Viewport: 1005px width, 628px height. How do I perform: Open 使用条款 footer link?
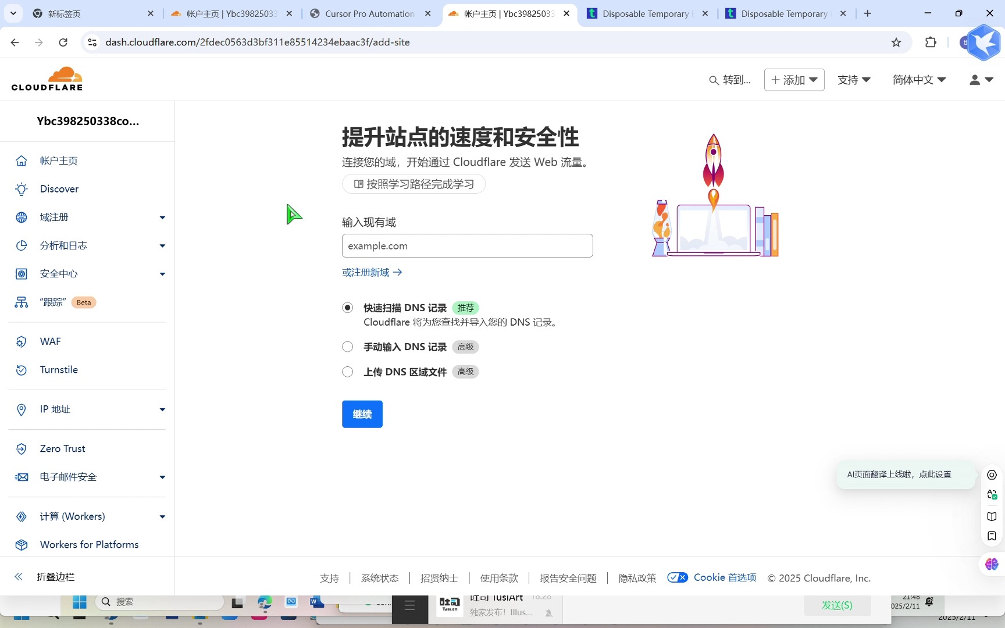[499, 578]
